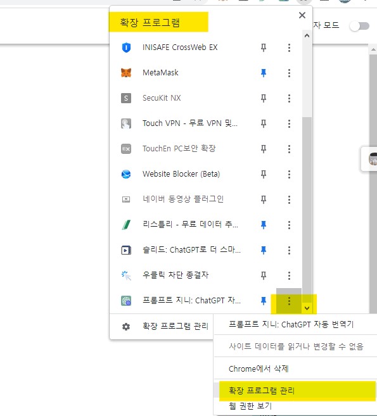This screenshot has height=416, width=377.
Task: Toggle the 개발자 모드 switch
Action: point(359,26)
